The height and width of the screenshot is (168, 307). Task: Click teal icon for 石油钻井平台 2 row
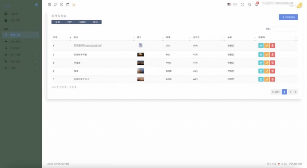click(x=261, y=79)
